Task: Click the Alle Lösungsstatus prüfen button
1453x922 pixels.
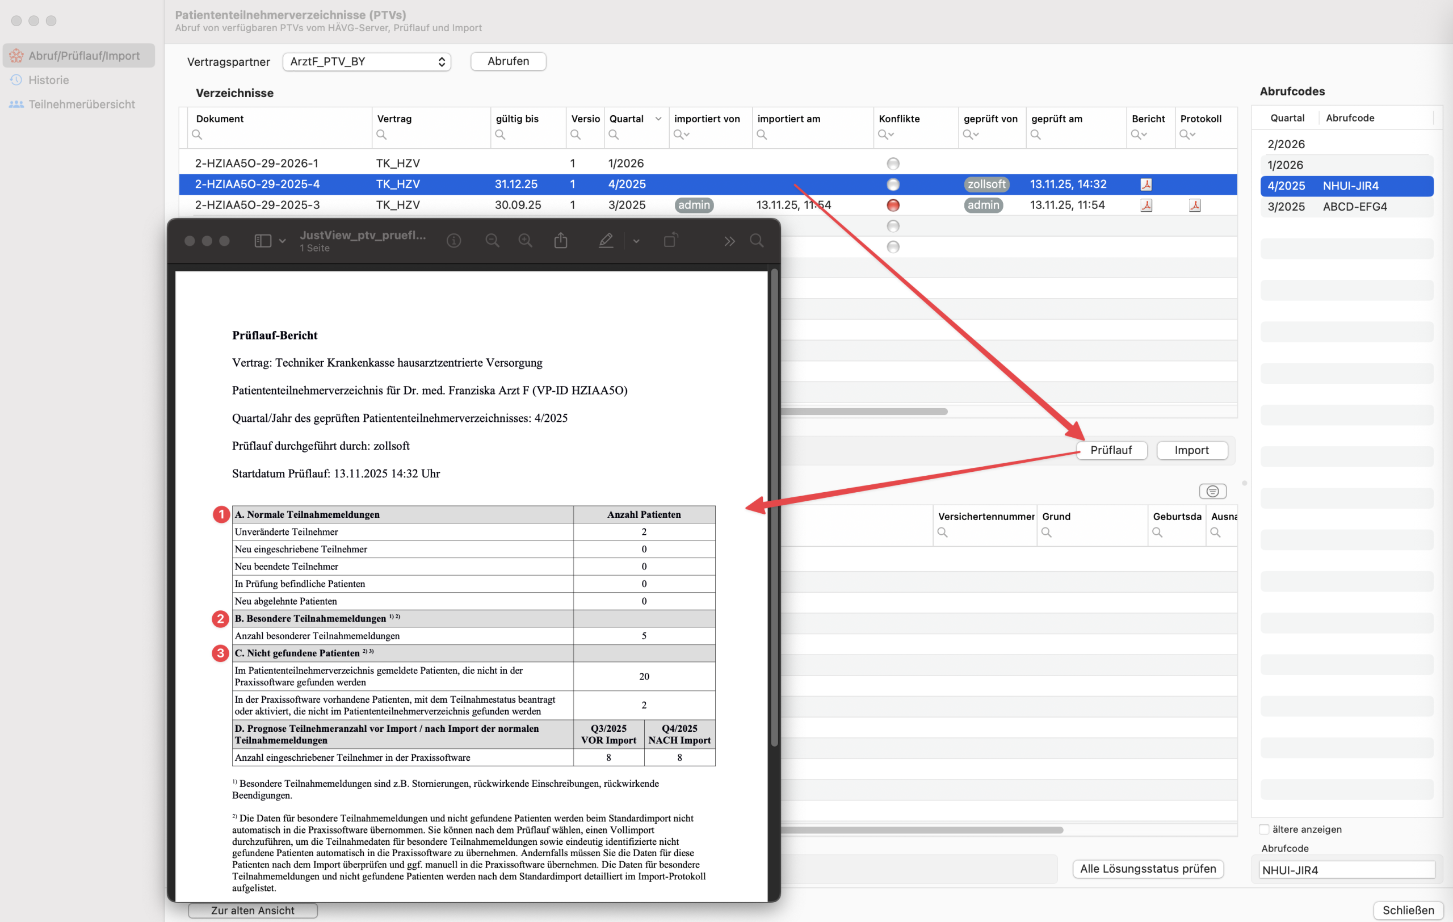Action: point(1148,869)
